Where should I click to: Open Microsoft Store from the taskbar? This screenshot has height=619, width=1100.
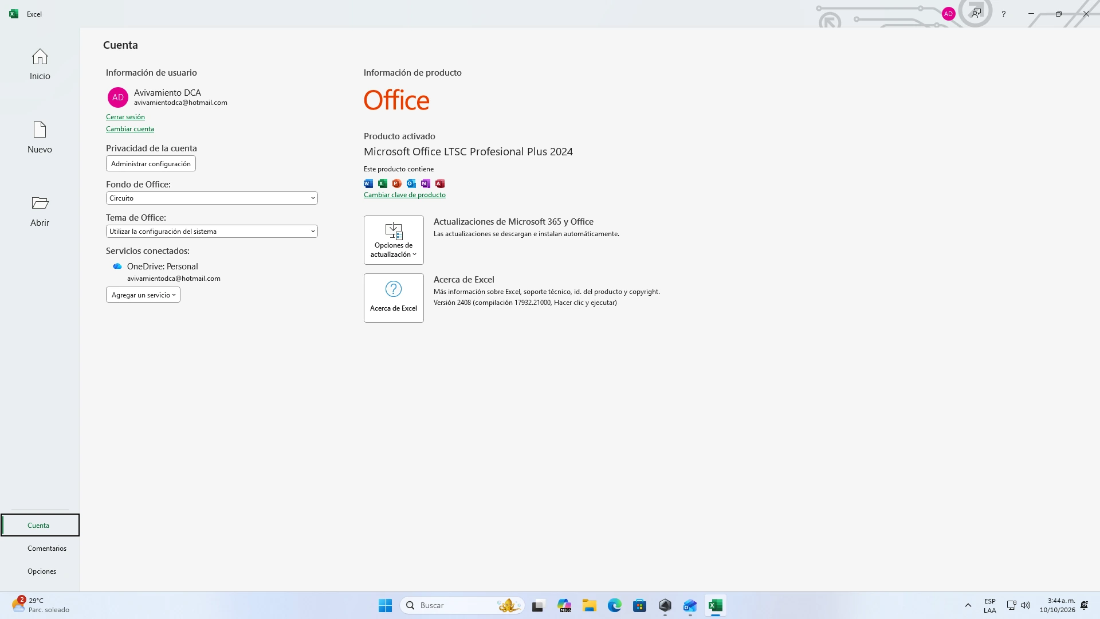tap(640, 605)
